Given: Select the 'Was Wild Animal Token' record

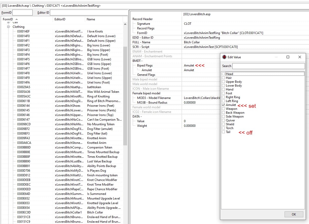Looking at the screenshot, I should click(x=62, y=92).
